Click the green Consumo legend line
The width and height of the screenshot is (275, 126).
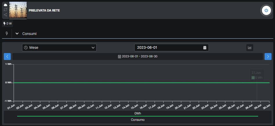[137, 116]
